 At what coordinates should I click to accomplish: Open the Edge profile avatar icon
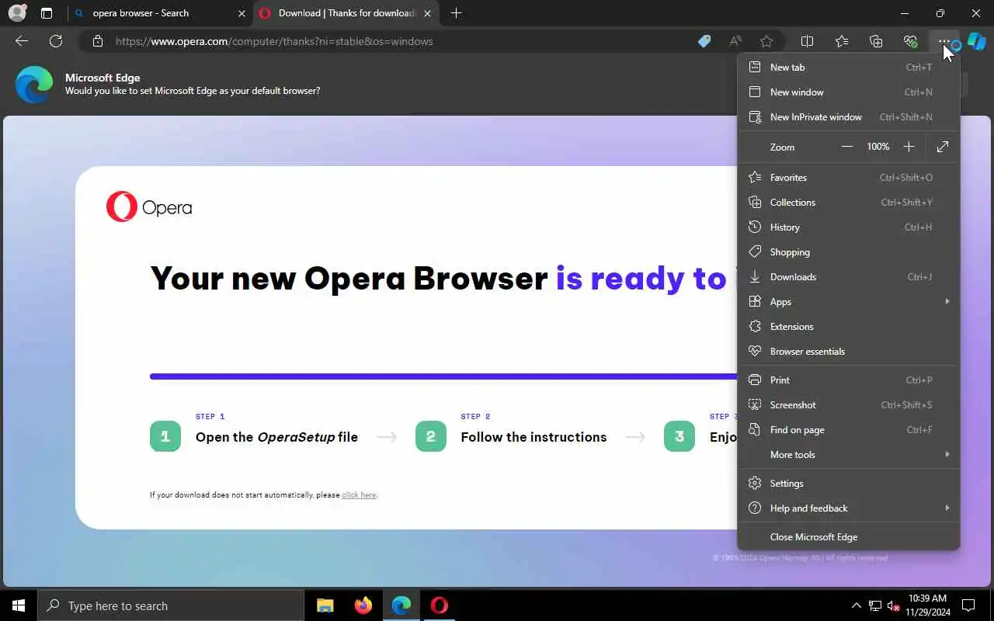click(16, 13)
